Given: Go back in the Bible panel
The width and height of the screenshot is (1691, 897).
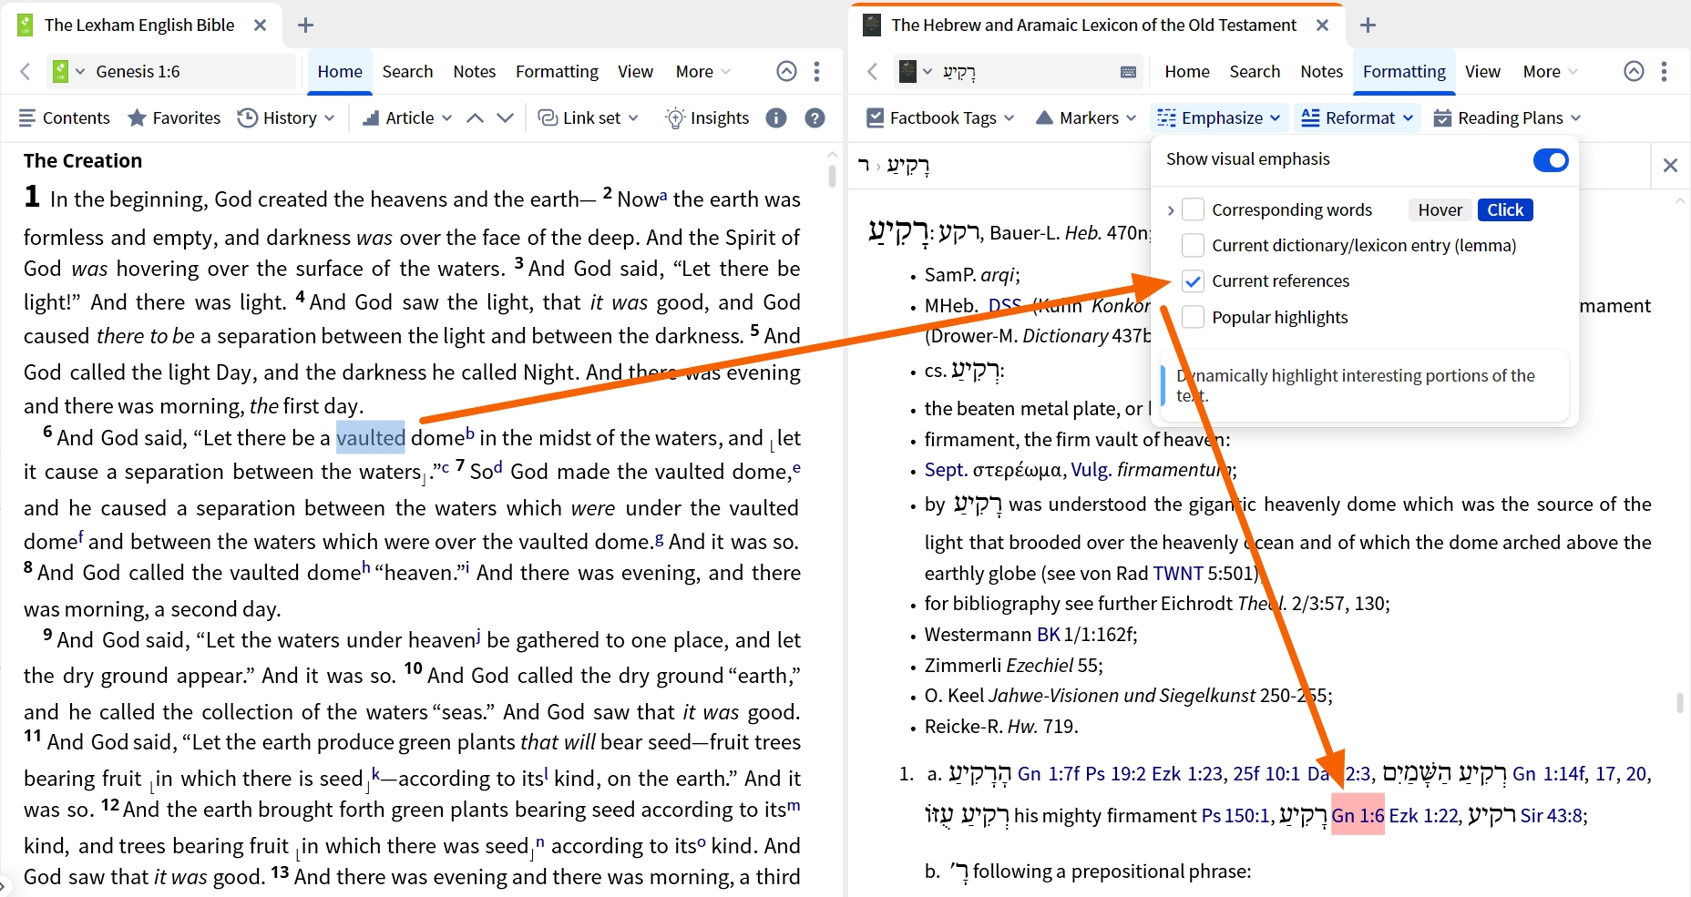Looking at the screenshot, I should [x=26, y=71].
